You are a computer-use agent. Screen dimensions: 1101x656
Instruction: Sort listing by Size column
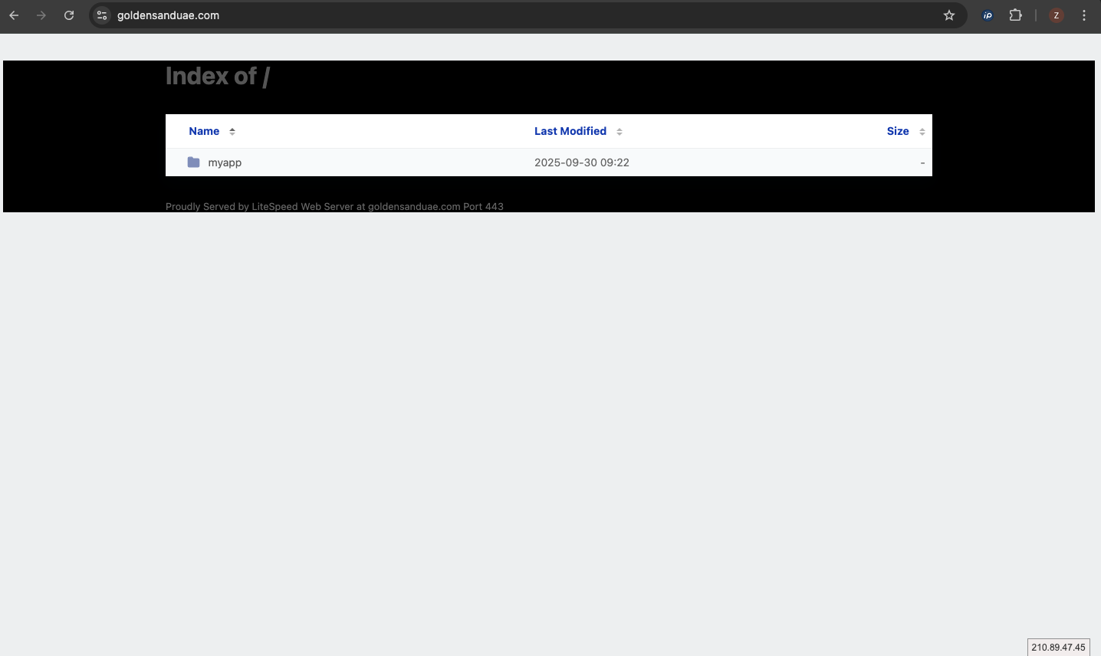pyautogui.click(x=897, y=131)
